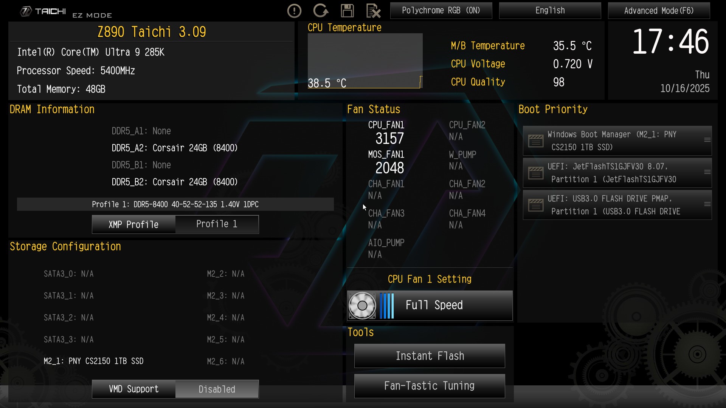The height and width of the screenshot is (408, 726).
Task: Click the discard changes document icon
Action: coord(373,11)
